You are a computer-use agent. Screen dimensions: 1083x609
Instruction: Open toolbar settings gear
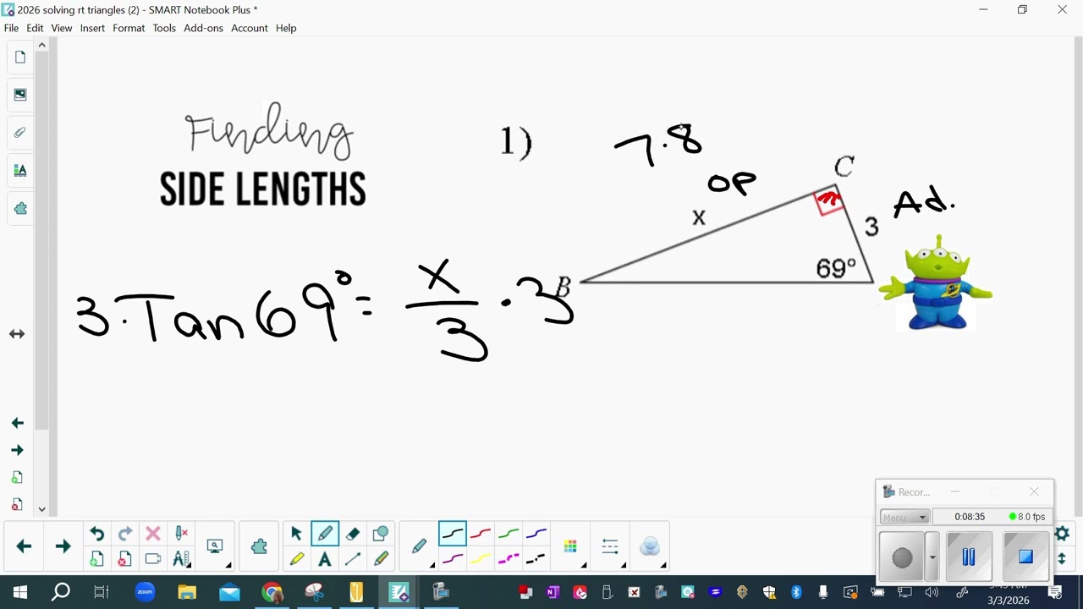click(1062, 534)
